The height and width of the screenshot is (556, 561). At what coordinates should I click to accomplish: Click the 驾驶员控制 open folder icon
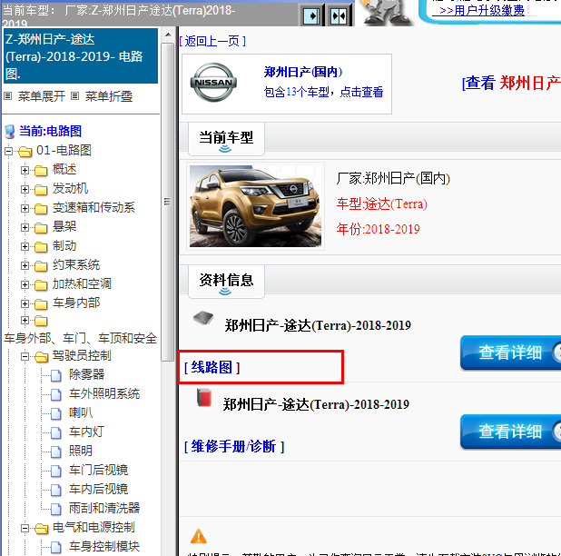tap(42, 356)
